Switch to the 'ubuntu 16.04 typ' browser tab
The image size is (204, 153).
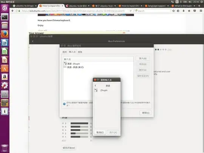(x=25, y=6)
